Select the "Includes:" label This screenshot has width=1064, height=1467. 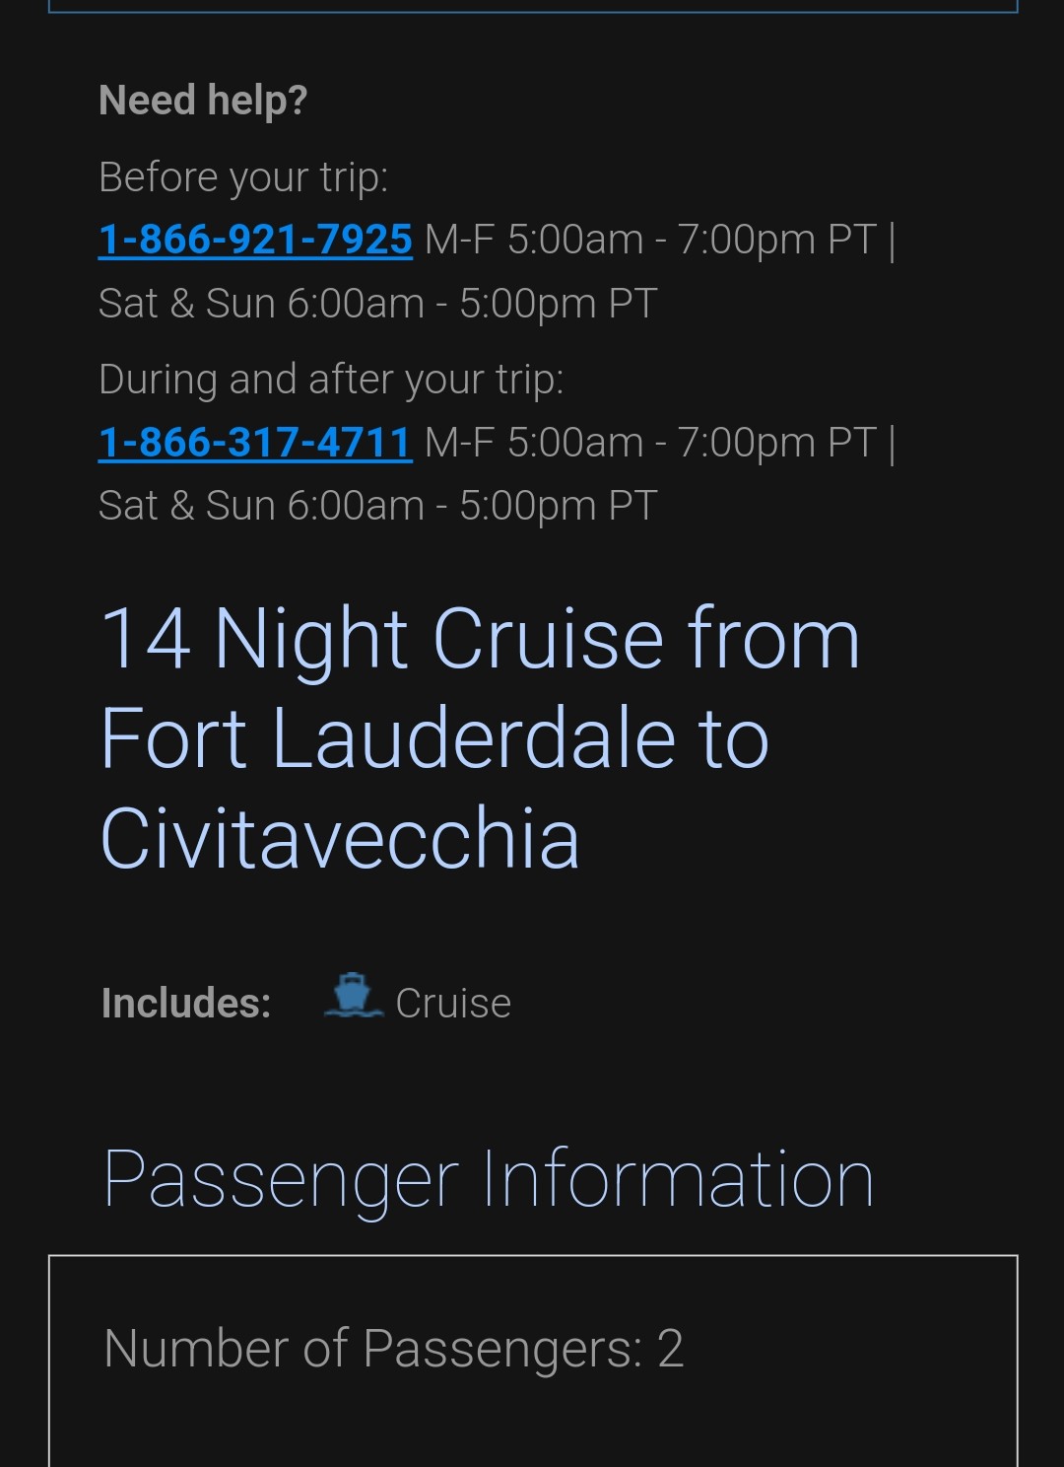pos(186,1004)
